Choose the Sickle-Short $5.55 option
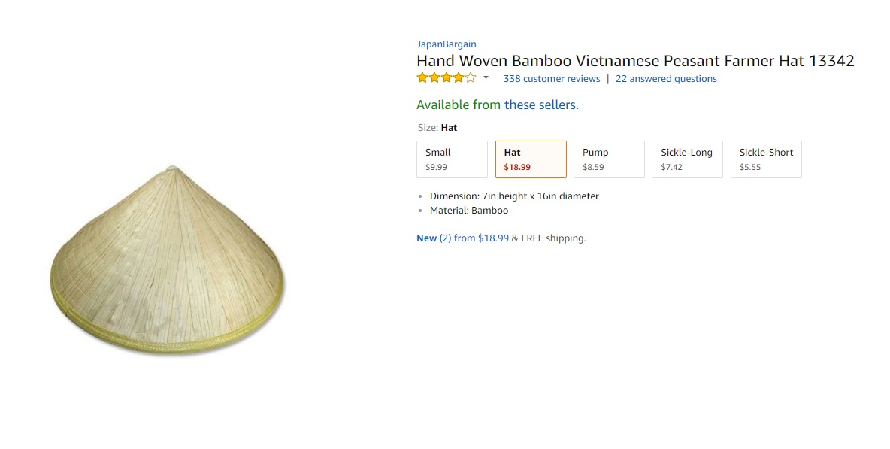Screen dimensions: 890x449 click(766, 159)
